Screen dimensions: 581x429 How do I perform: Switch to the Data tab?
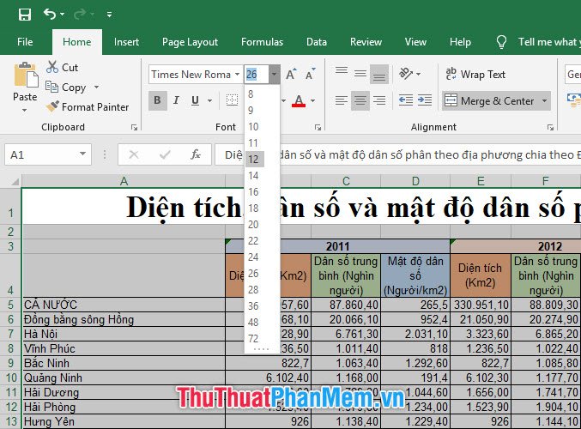[317, 42]
